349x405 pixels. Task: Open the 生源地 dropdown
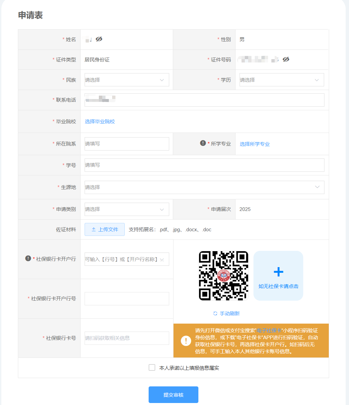coord(204,187)
